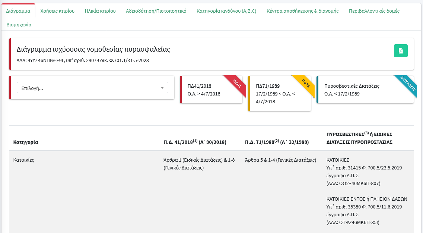This screenshot has width=423, height=233.
Task: Click the red ΠΔ41 ribbon badge
Action: click(x=237, y=84)
